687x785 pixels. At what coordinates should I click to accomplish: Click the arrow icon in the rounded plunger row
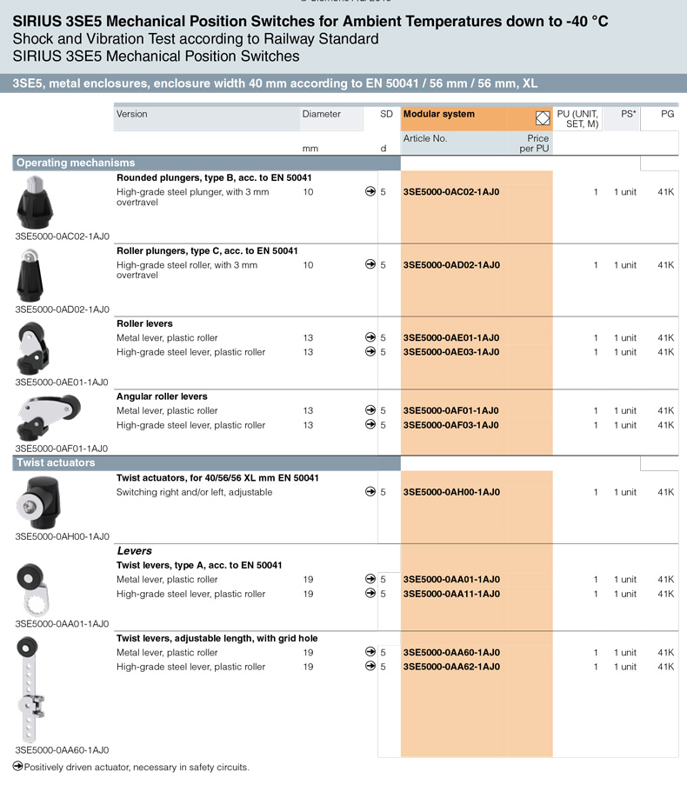370,192
